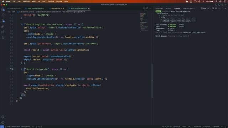Image resolution: width=228 pixels, height=128 pixels.
Task: Click the src breadcrumb segment
Action: click(9, 12)
